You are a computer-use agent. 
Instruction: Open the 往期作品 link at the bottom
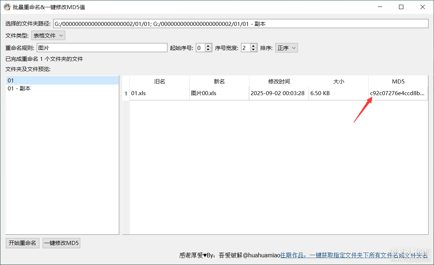354,256
